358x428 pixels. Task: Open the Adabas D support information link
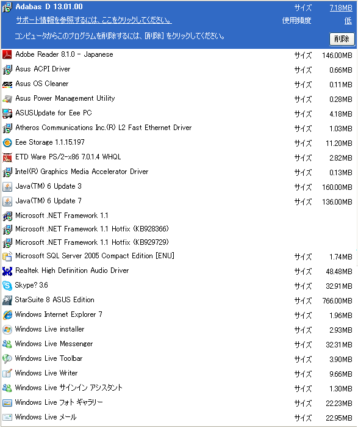(94, 20)
